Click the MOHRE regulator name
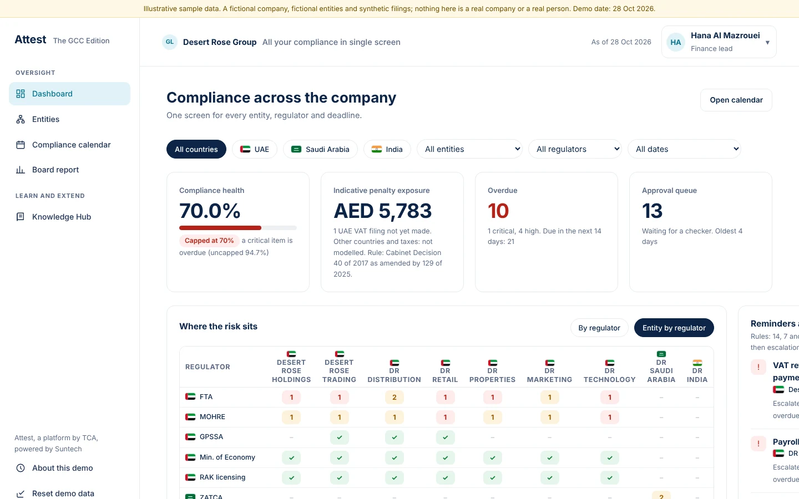799x499 pixels. pyautogui.click(x=213, y=417)
